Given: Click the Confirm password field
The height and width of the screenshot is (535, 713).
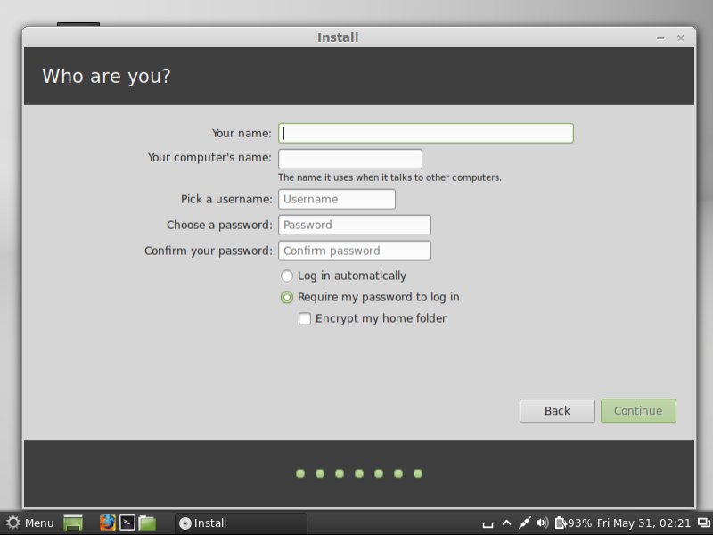Looking at the screenshot, I should pos(354,251).
